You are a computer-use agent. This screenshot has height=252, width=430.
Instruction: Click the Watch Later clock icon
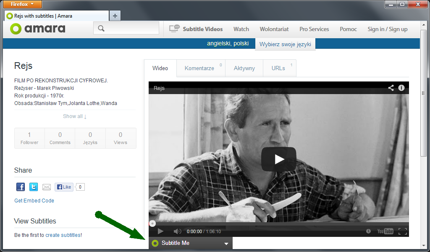(x=368, y=231)
